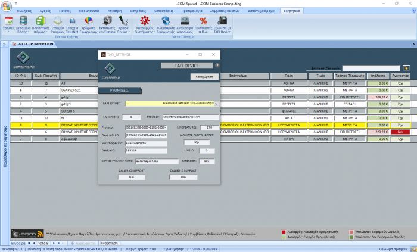The height and width of the screenshot is (252, 417).
Task: Open Λειτουργίες Συστήματος red gear icon
Action: click(x=145, y=21)
